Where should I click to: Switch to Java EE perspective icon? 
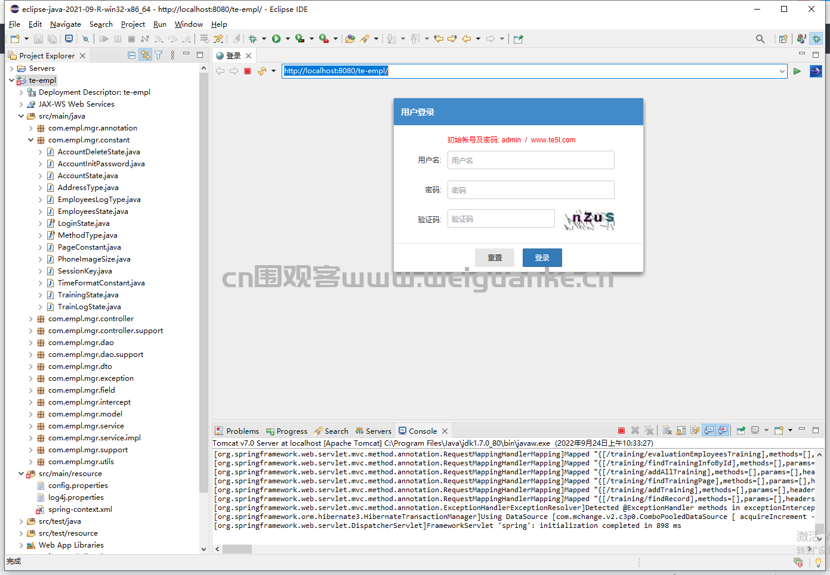[x=801, y=39]
